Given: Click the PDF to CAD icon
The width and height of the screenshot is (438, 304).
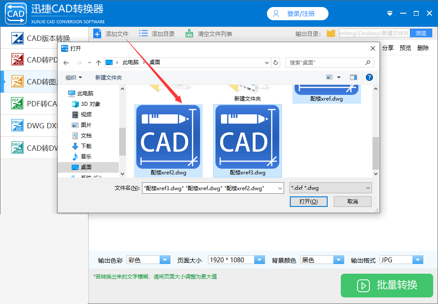Looking at the screenshot, I should [x=17, y=104].
